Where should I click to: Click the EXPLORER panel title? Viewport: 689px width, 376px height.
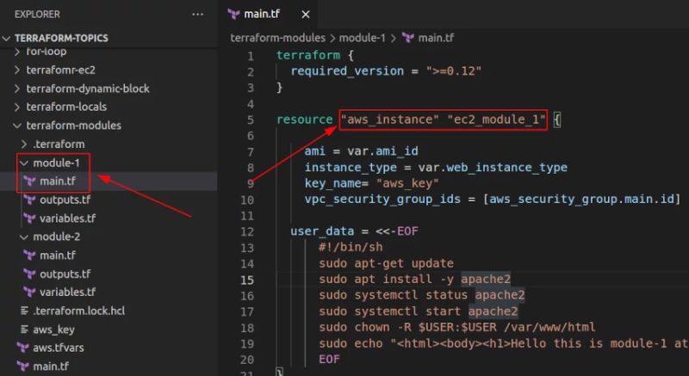pyautogui.click(x=37, y=15)
